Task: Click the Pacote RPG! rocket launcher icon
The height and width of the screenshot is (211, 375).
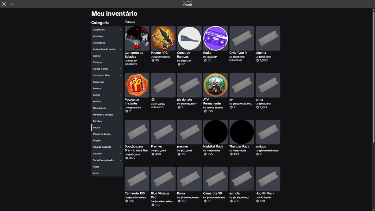Action: (163, 38)
